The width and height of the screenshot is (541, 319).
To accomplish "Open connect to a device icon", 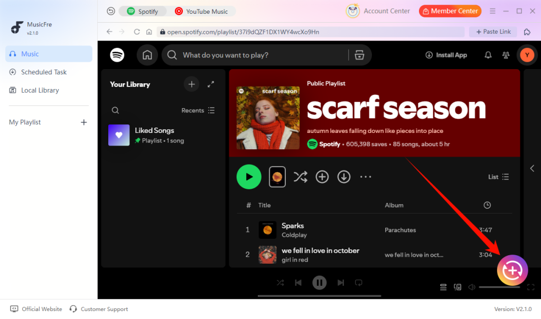I will tap(458, 287).
